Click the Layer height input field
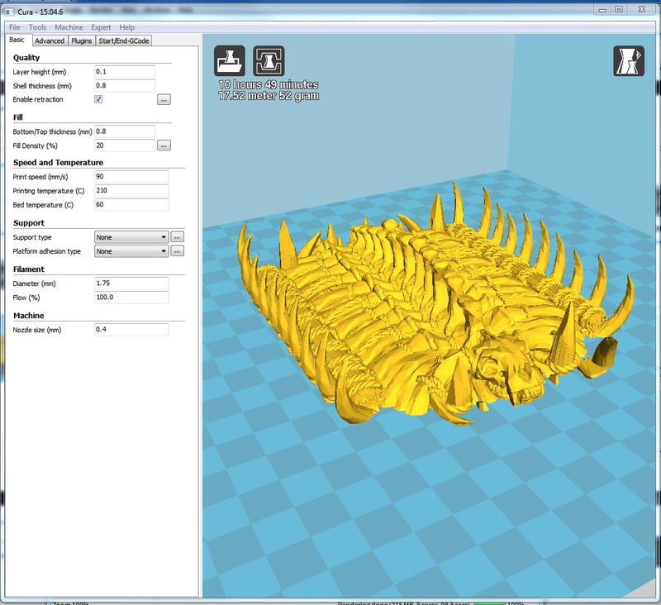The width and height of the screenshot is (661, 605). [x=125, y=72]
